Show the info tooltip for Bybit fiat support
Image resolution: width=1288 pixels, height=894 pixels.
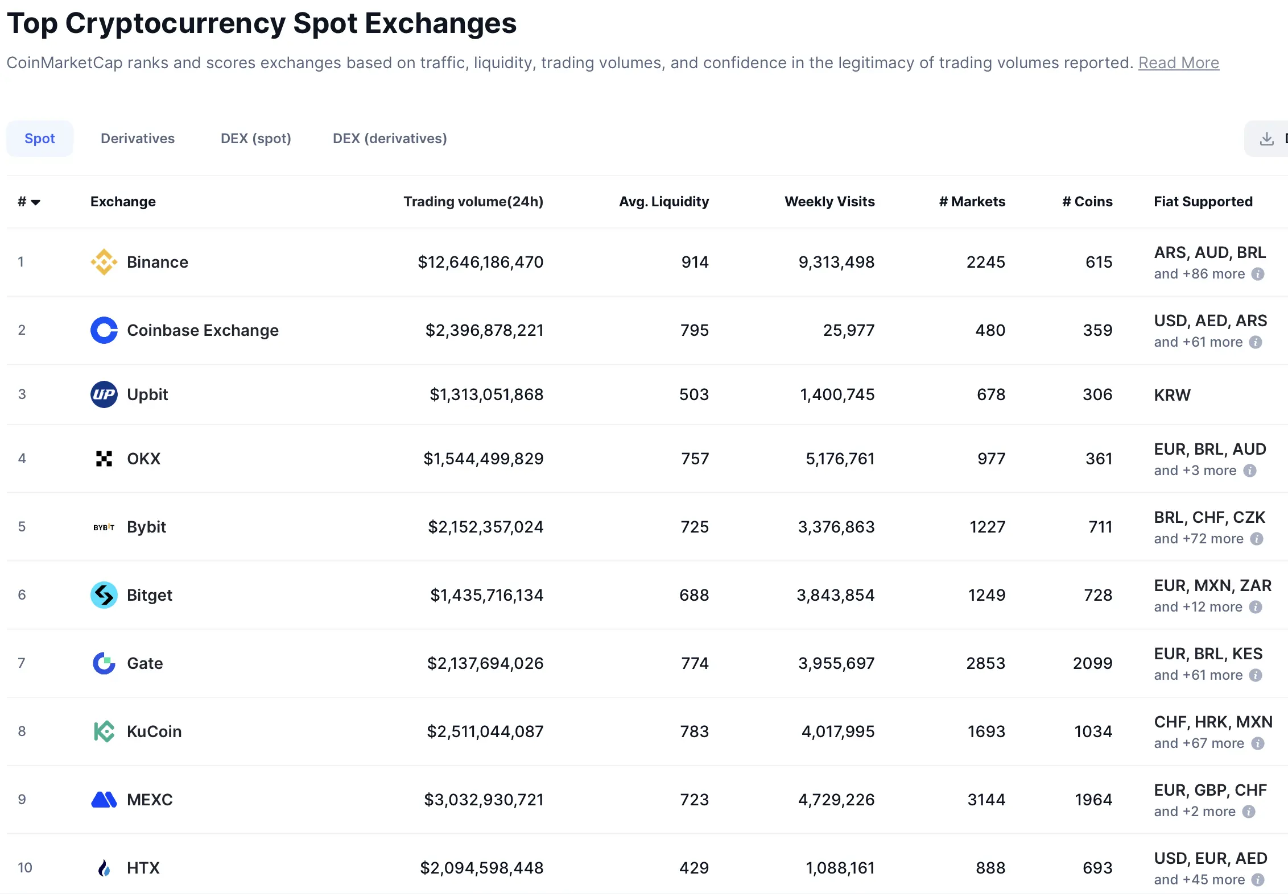1257,538
